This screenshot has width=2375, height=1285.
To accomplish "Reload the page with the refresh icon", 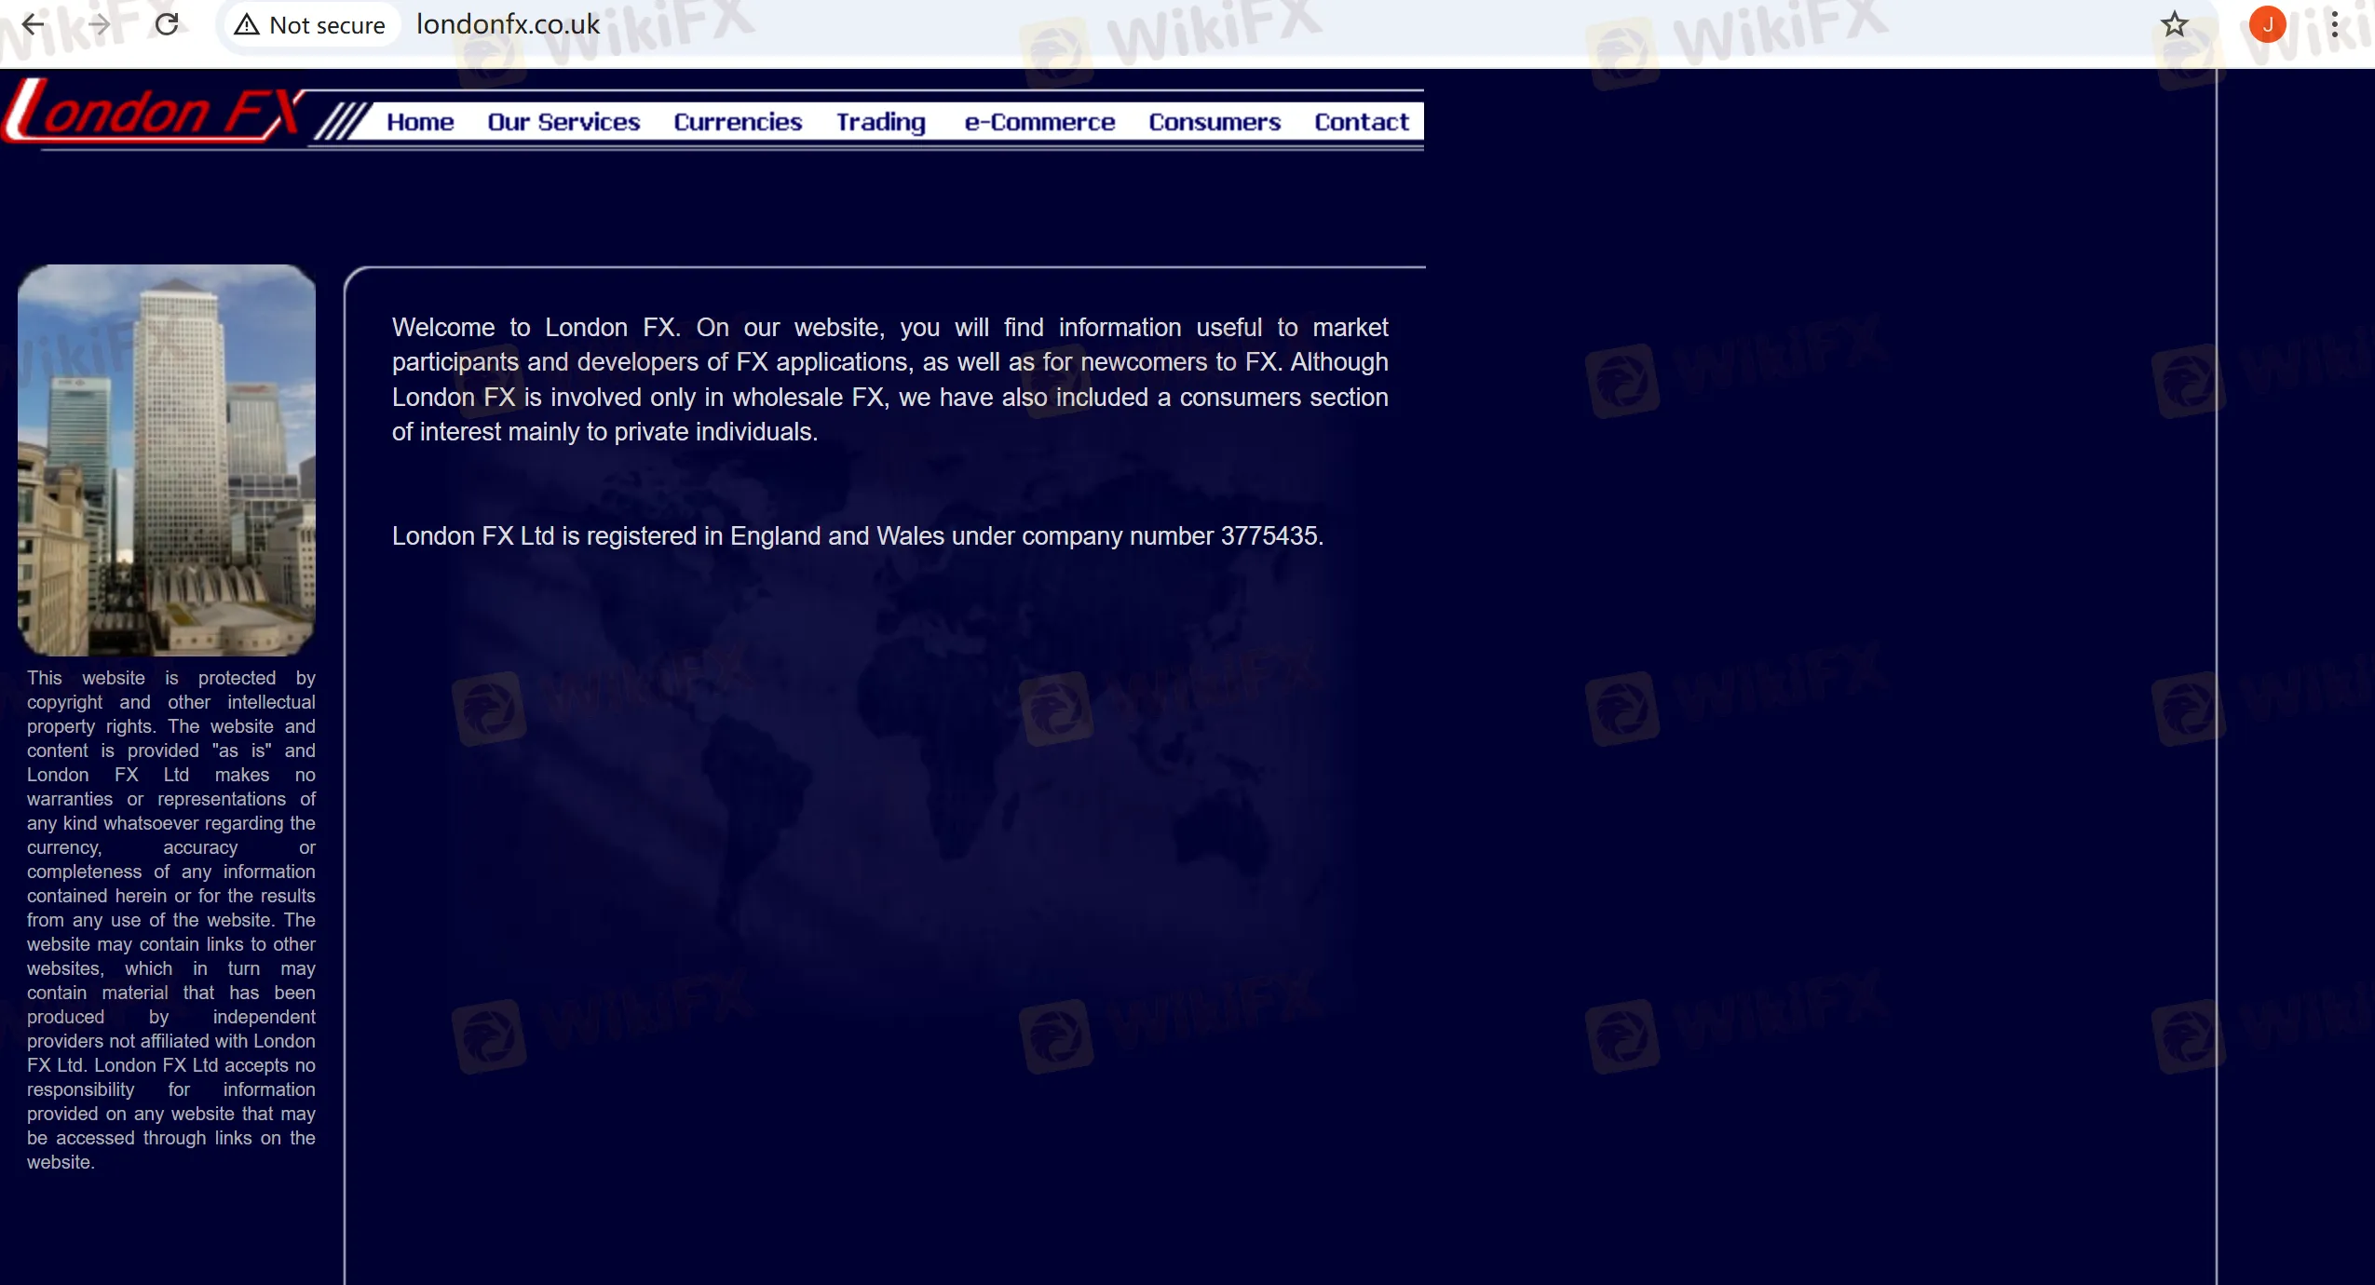I will coord(167,24).
